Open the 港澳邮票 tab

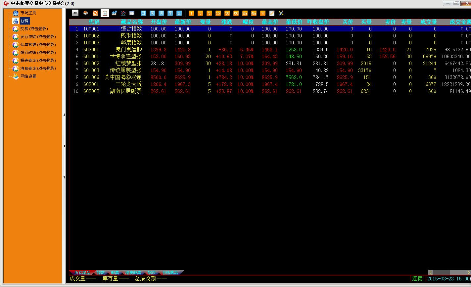(133, 272)
